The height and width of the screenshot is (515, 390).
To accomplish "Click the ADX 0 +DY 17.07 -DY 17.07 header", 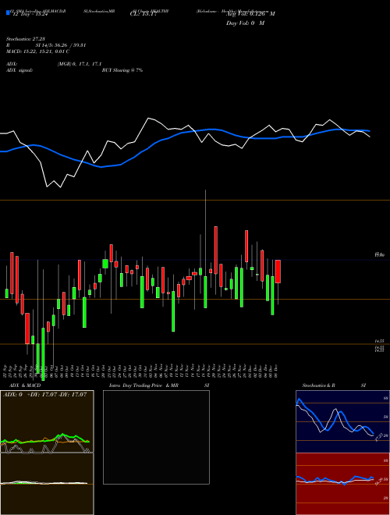I will (44, 394).
